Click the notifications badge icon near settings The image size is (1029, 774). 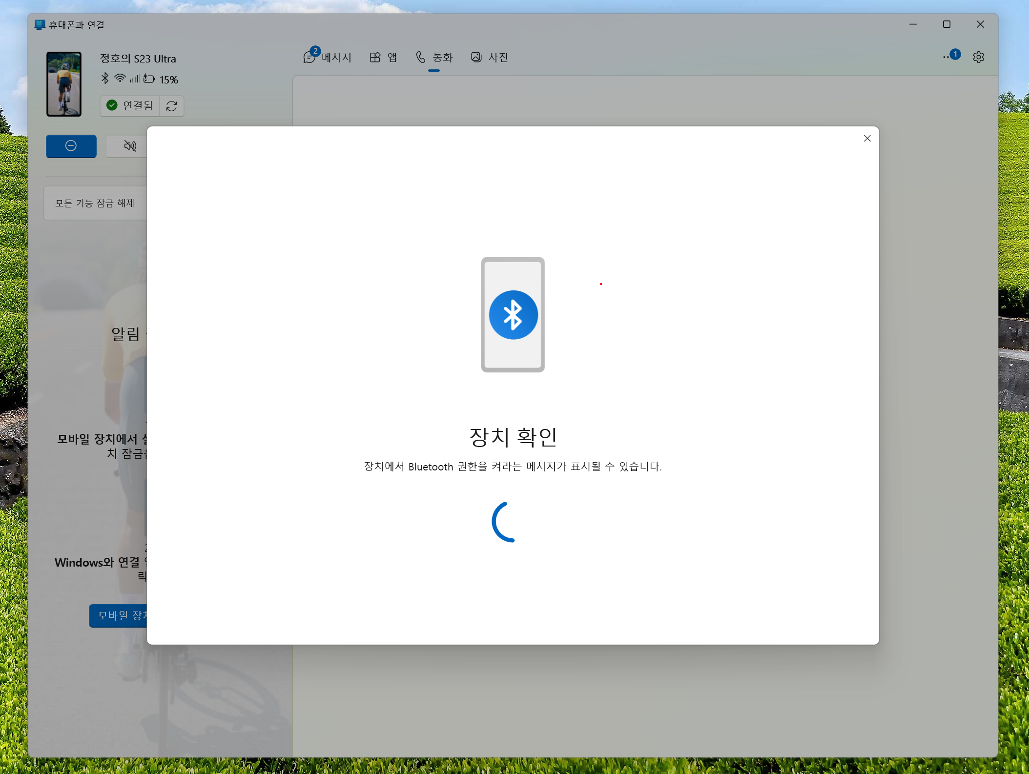(952, 56)
